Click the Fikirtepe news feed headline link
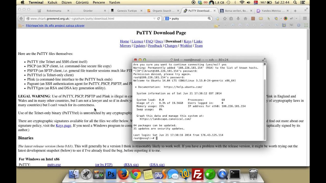Screen dimensions: 326x183 55,25
